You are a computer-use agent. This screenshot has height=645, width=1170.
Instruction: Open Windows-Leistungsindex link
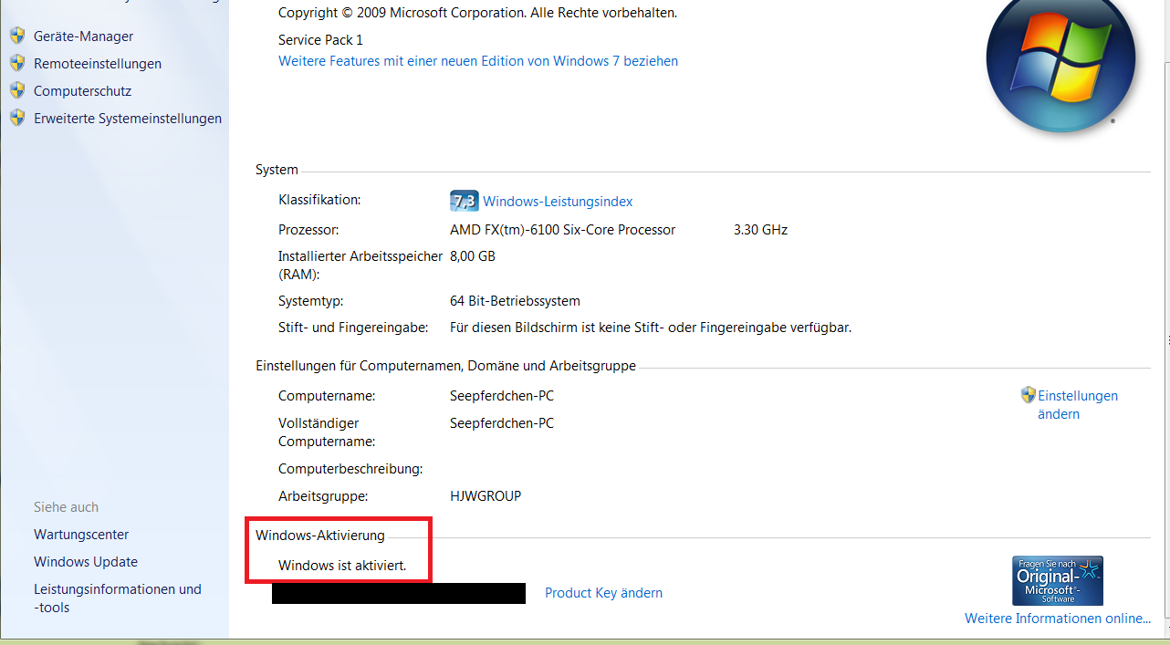(558, 202)
